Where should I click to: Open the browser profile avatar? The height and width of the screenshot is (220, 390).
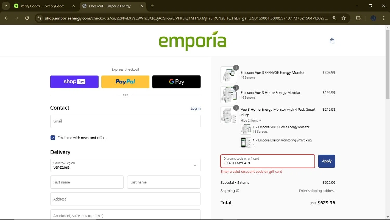click(373, 18)
